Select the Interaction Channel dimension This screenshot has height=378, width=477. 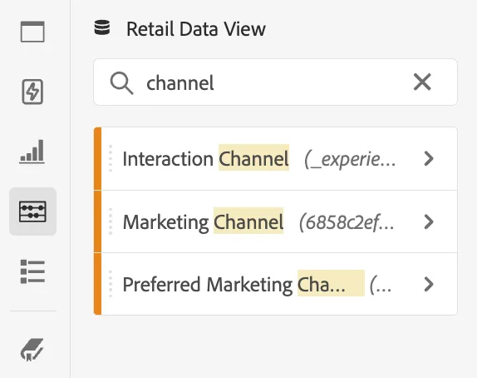276,159
